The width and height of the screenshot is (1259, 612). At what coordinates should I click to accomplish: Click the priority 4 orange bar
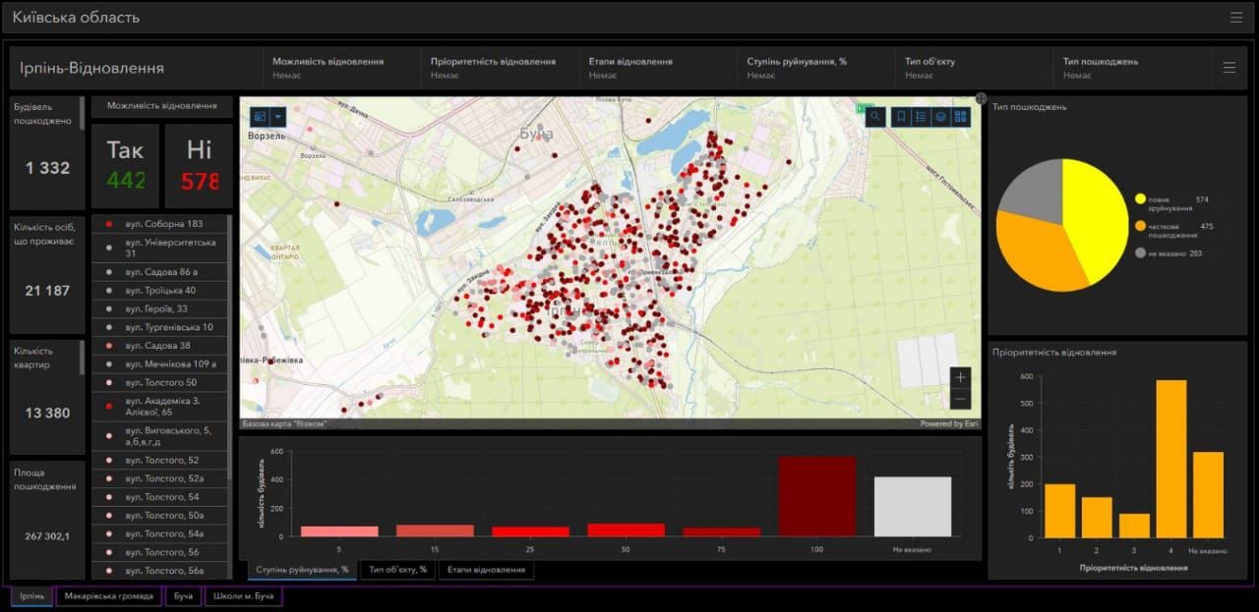click(x=1171, y=459)
